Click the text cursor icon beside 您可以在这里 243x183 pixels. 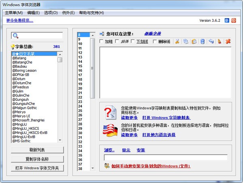[x=102, y=33]
